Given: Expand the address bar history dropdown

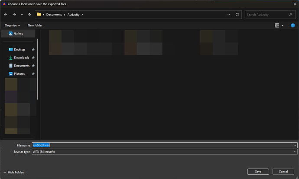Looking at the screenshot, I should click(228, 15).
